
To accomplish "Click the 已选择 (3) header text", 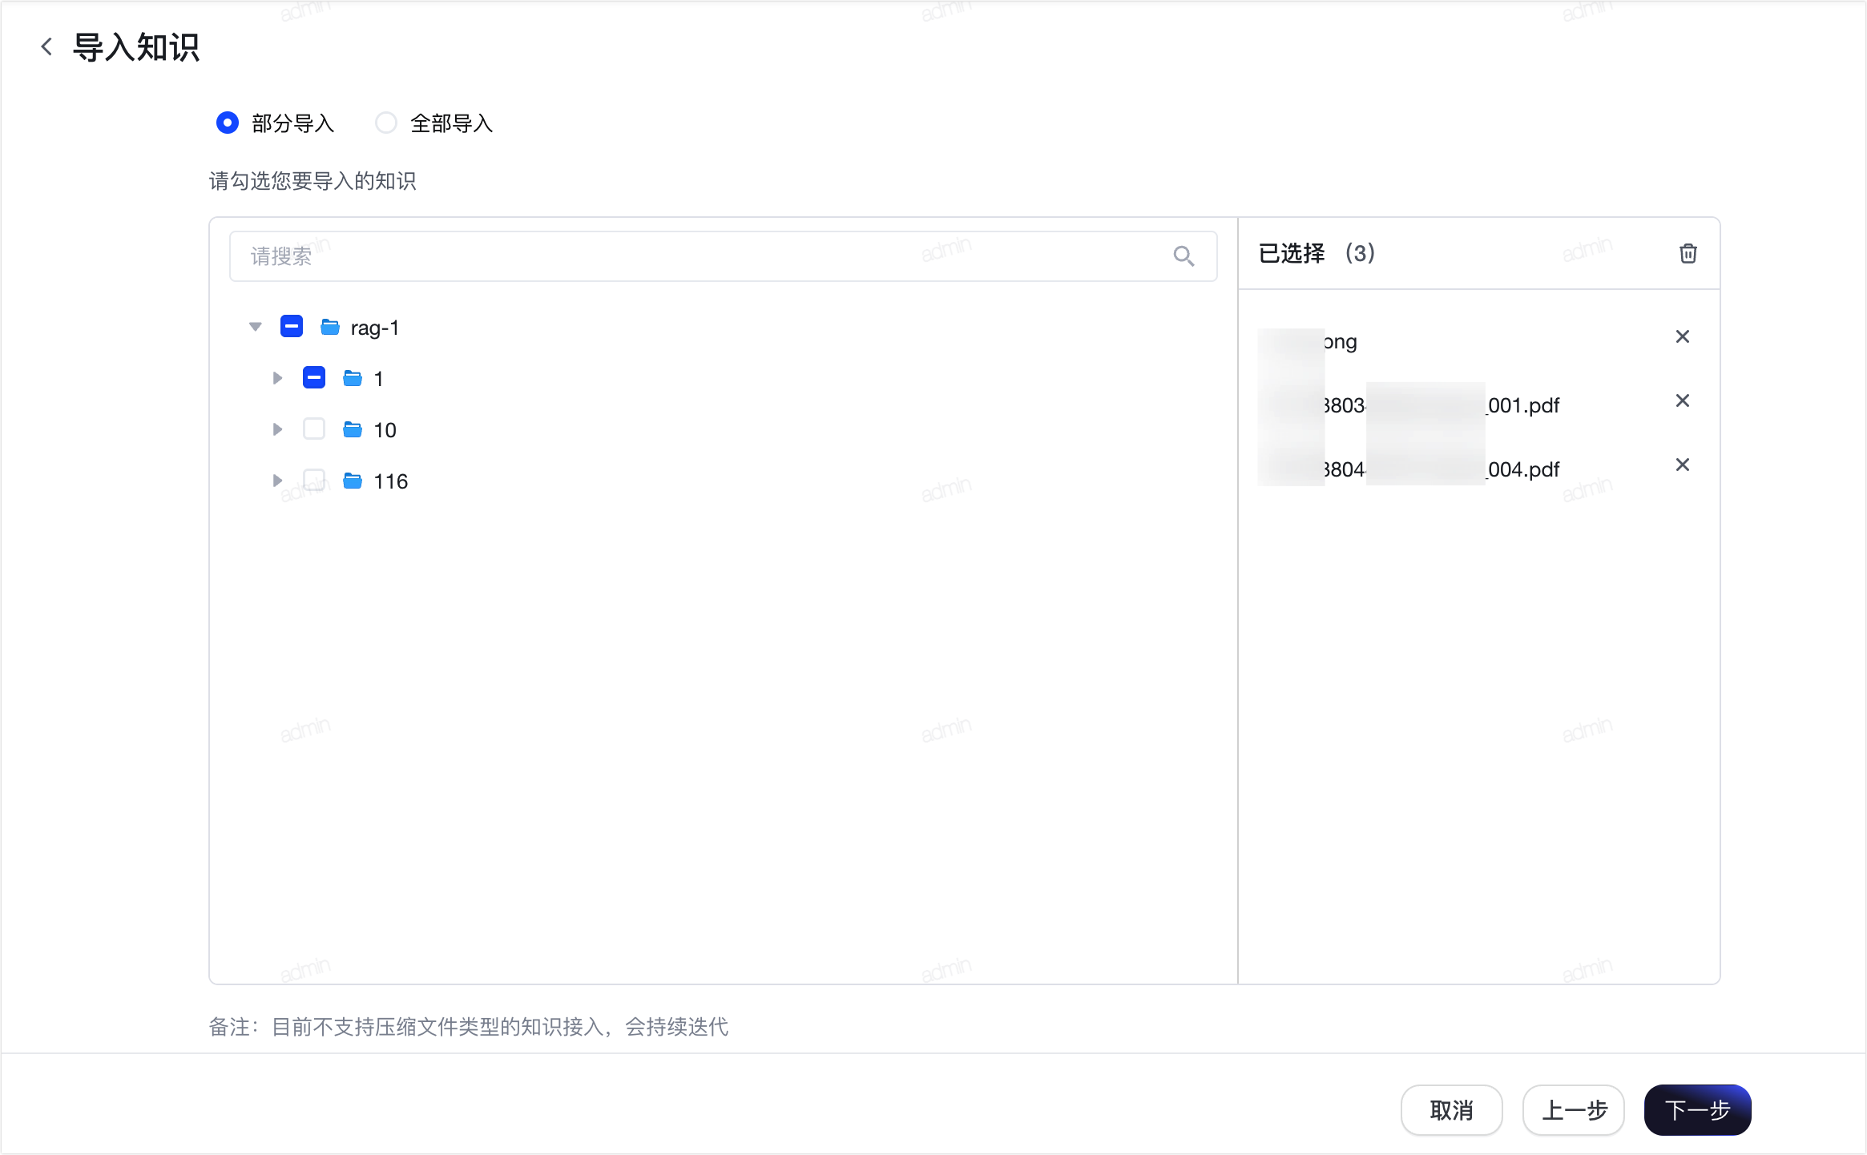I will pyautogui.click(x=1317, y=253).
